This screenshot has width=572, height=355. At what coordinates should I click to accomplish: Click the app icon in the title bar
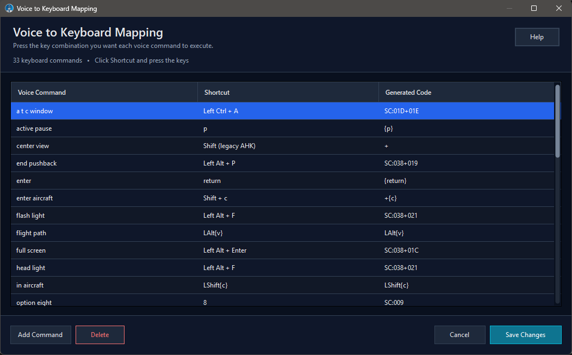point(9,8)
